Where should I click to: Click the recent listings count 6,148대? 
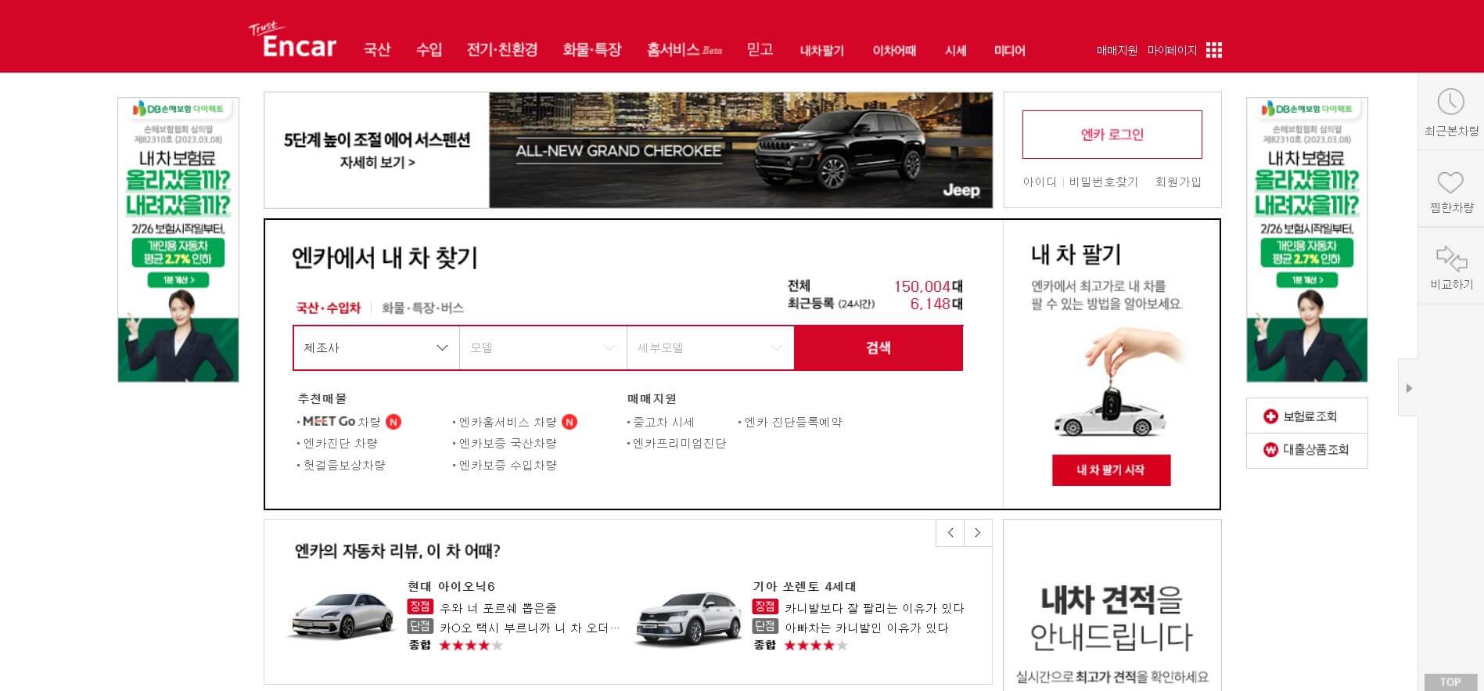click(x=936, y=304)
